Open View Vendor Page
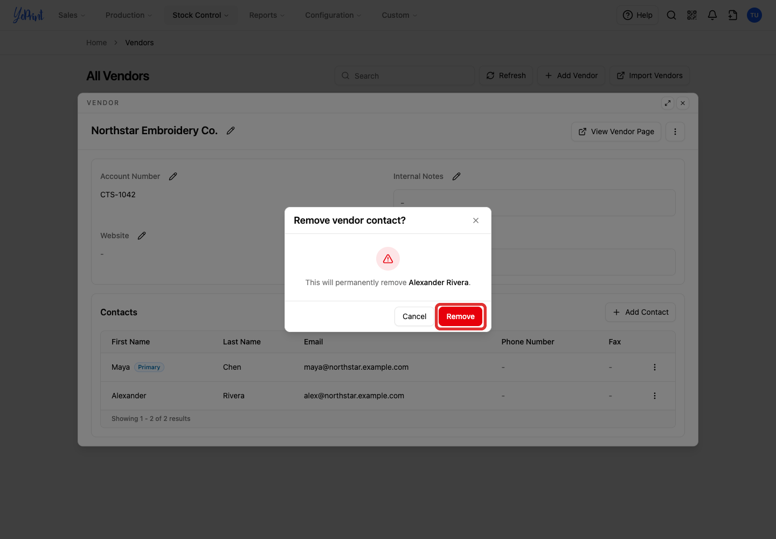 coord(616,132)
